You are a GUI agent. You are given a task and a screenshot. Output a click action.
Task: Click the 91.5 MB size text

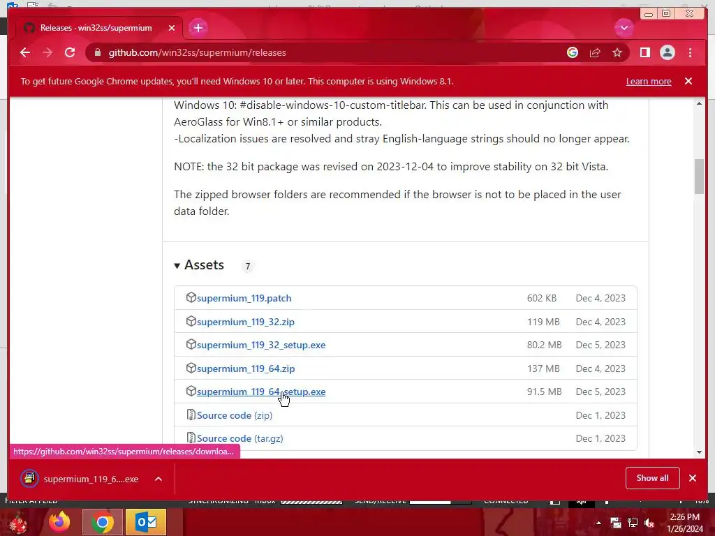545,392
